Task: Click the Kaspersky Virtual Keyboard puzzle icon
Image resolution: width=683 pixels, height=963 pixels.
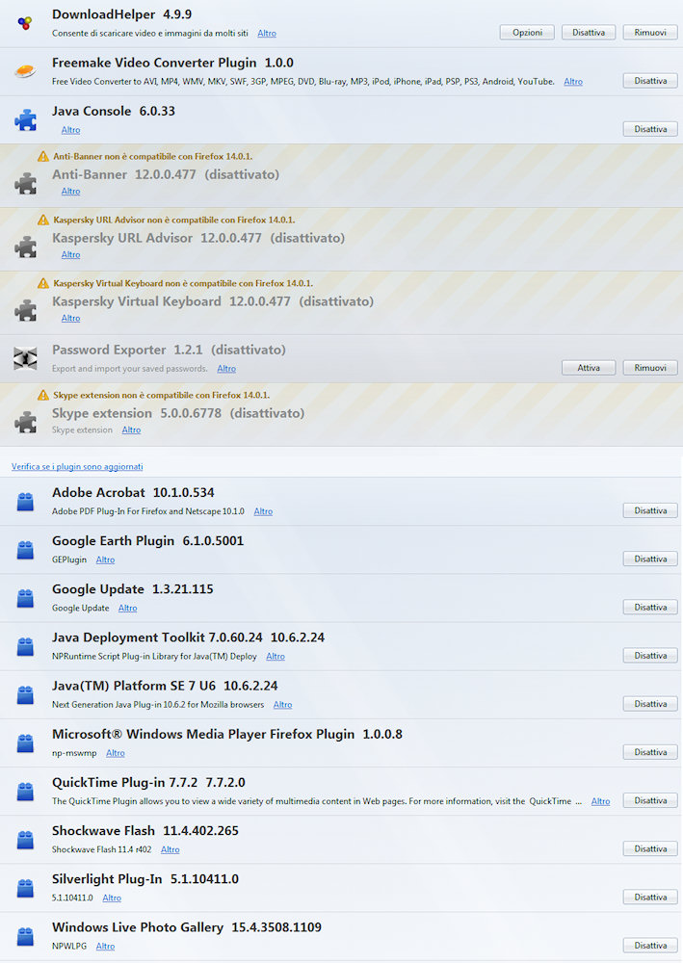Action: click(25, 310)
